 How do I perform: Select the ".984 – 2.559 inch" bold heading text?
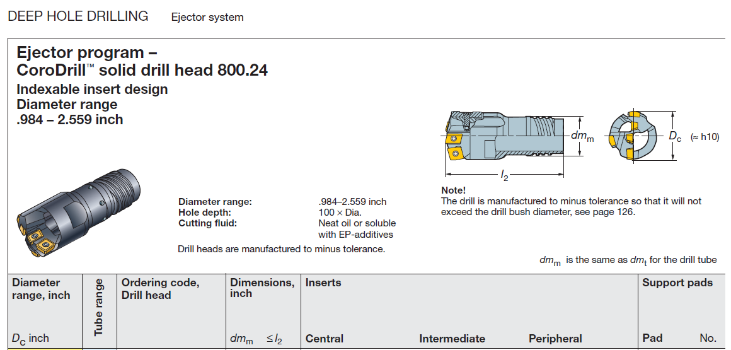[69, 119]
